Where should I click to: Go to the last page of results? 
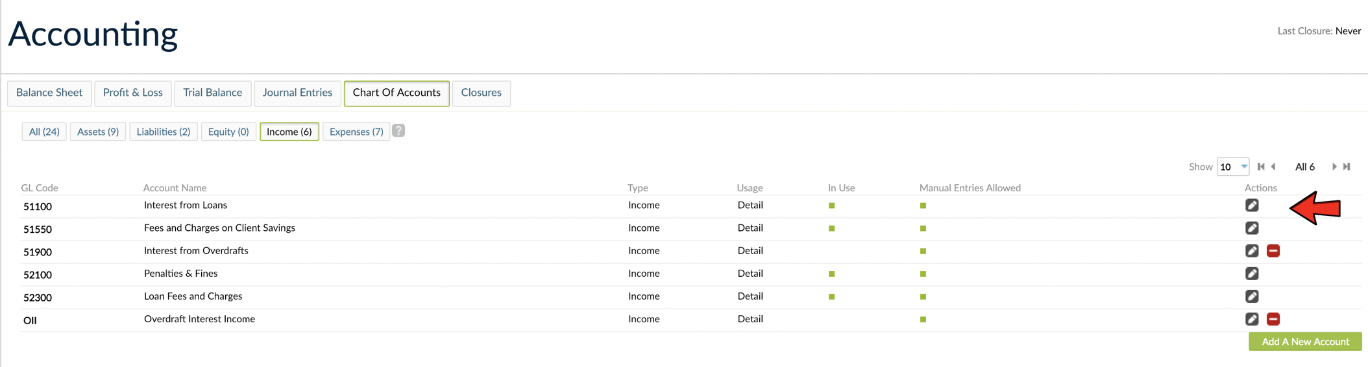point(1347,167)
